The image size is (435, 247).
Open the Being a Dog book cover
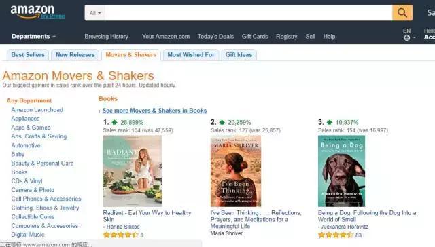(341, 171)
